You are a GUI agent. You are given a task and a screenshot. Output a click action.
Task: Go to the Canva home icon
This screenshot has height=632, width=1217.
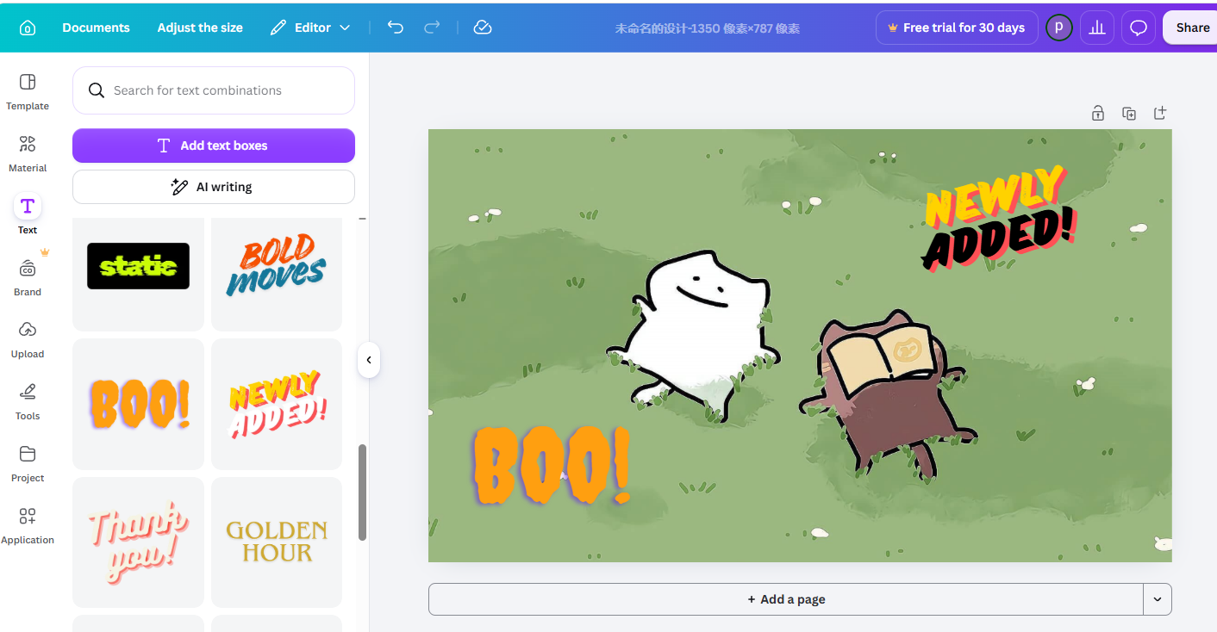[x=28, y=28]
